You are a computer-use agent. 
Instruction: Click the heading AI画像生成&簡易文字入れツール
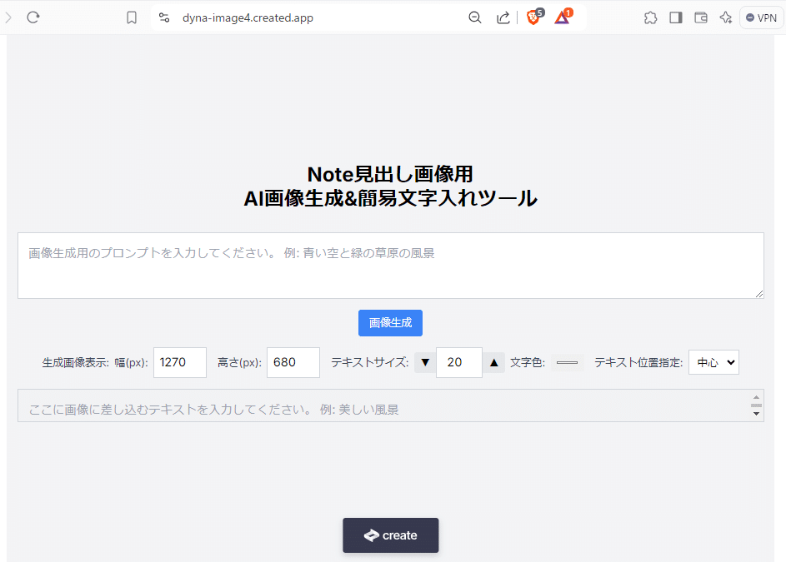(x=390, y=198)
